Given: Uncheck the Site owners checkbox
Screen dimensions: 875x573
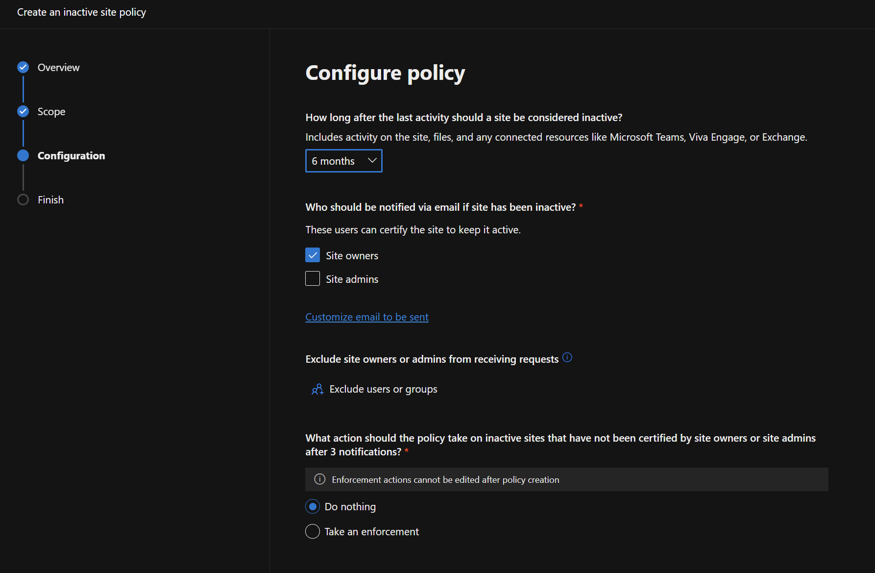Looking at the screenshot, I should (x=313, y=255).
